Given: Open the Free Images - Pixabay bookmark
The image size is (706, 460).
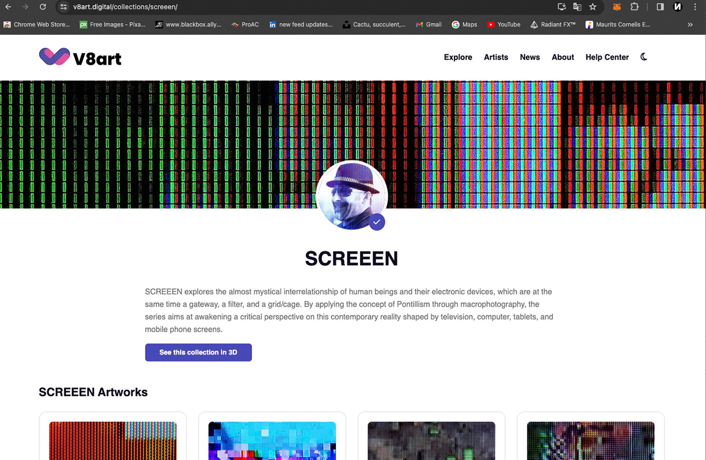Looking at the screenshot, I should [113, 24].
